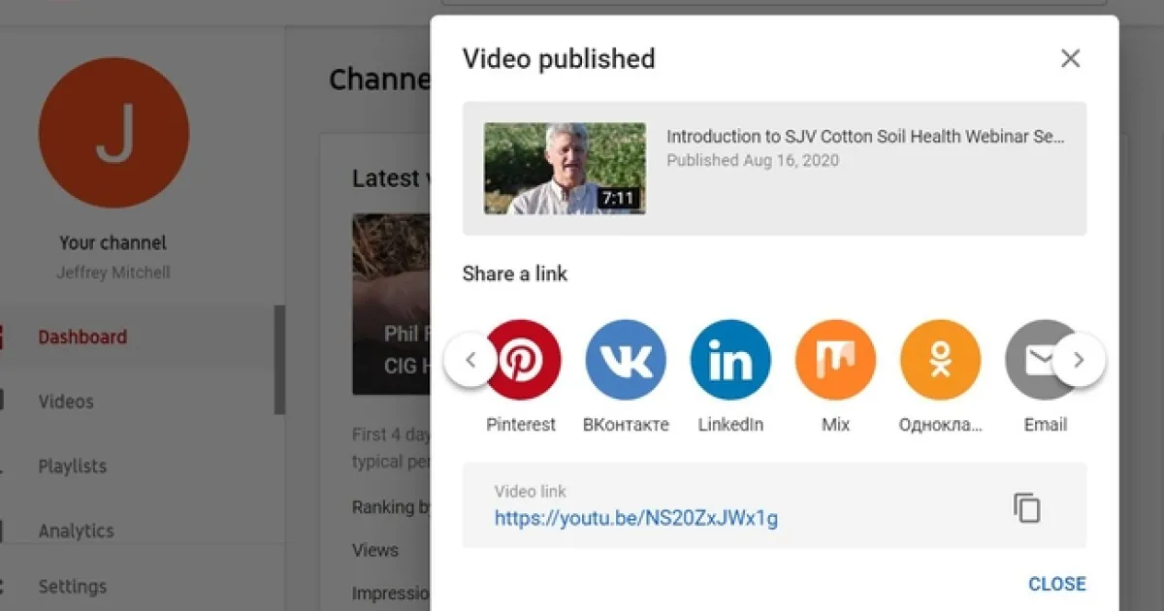Open Playlists in the sidebar
Image resolution: width=1164 pixels, height=611 pixels.
[x=72, y=466]
